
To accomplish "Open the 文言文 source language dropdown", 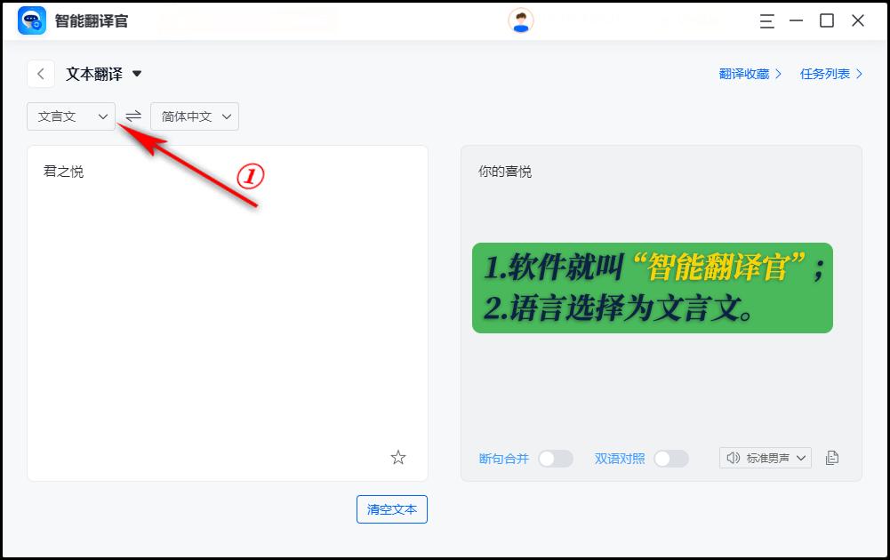I will 70,116.
